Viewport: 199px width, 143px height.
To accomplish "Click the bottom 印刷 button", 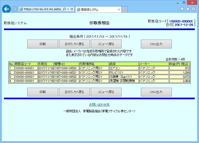I will coord(42,92).
